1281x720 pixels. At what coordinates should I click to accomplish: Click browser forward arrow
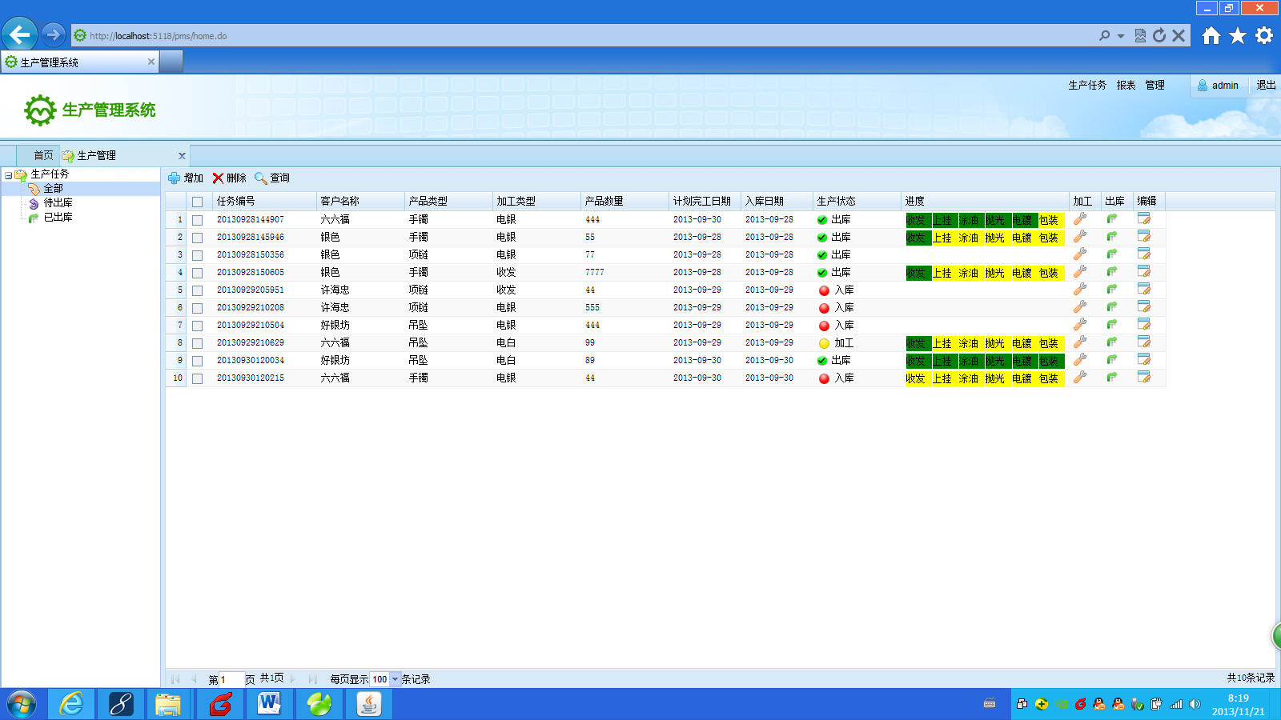tap(53, 34)
